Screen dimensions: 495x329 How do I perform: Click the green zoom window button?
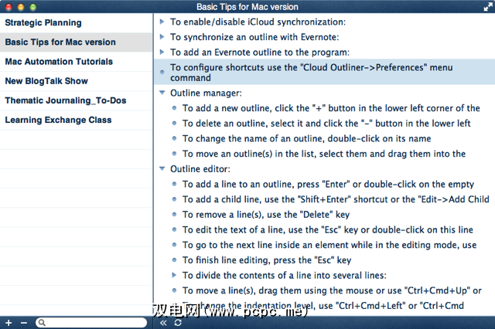32,7
